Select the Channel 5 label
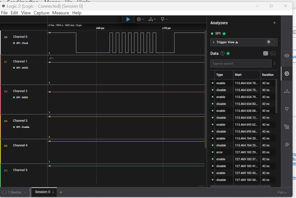296x198 pixels. click(20, 170)
